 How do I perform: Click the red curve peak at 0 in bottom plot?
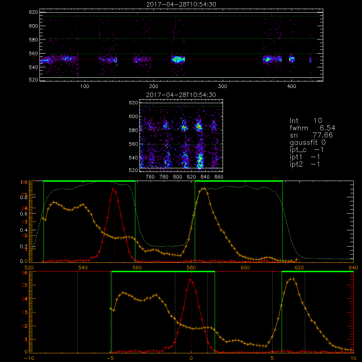tap(190, 279)
